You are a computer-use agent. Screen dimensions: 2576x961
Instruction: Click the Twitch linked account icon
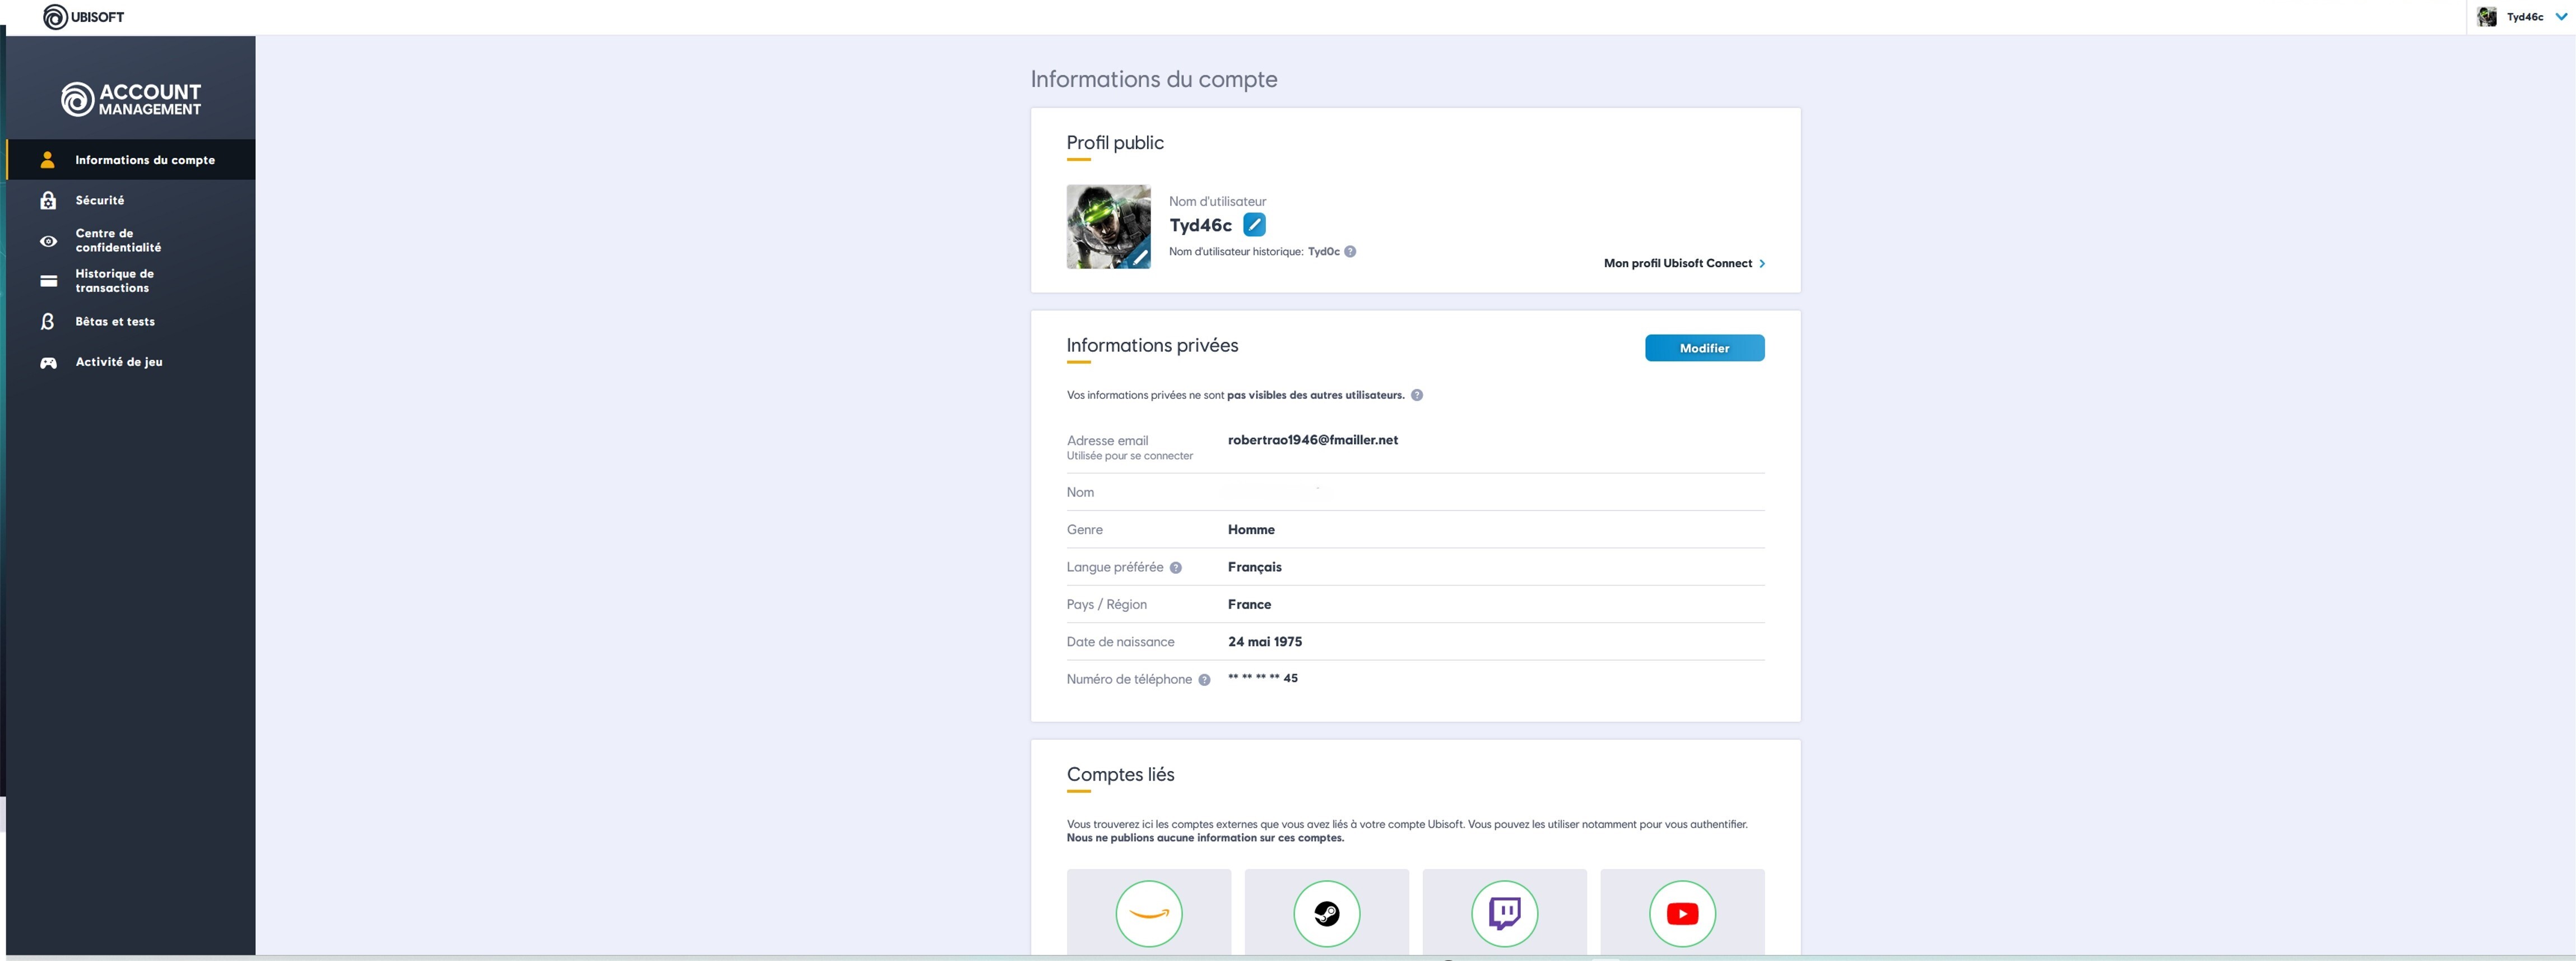1504,913
